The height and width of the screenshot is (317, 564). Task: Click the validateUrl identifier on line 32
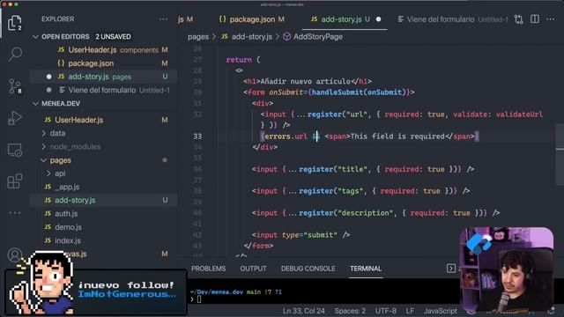tap(519, 114)
